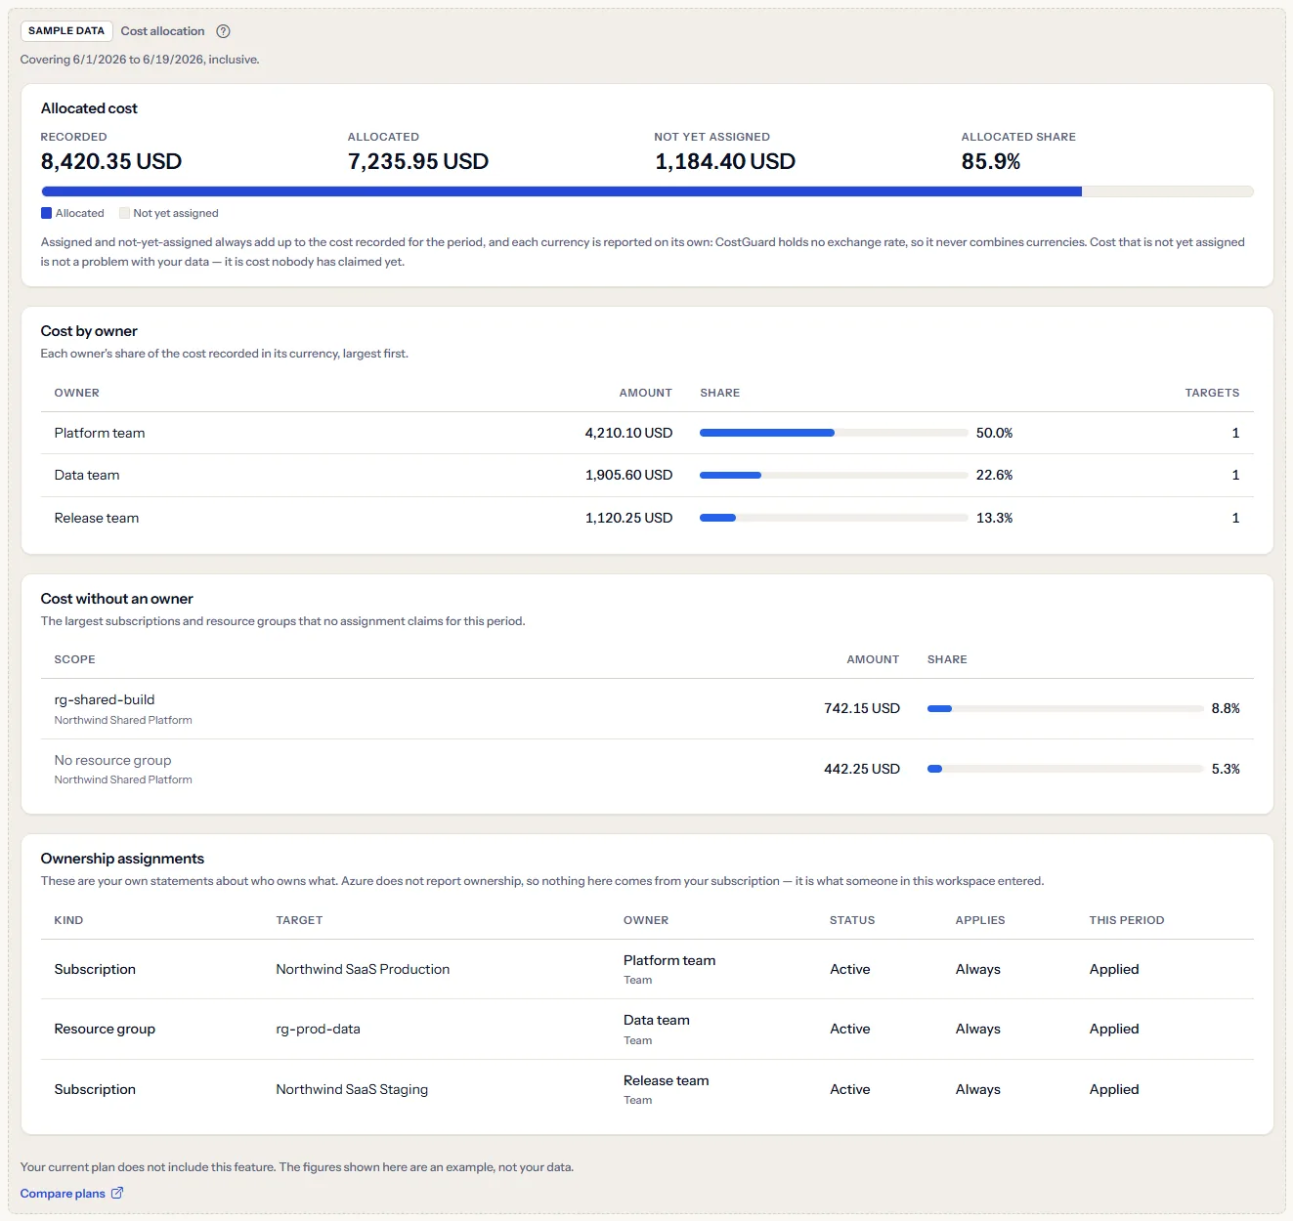Click the SCOPE column header
1293x1221 pixels.
[75, 659]
